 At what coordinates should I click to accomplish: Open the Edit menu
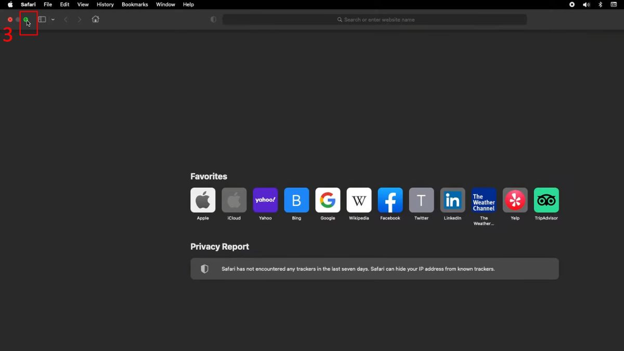click(x=64, y=5)
